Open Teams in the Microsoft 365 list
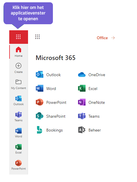Viewport: 137px width, 182px height. (89, 116)
